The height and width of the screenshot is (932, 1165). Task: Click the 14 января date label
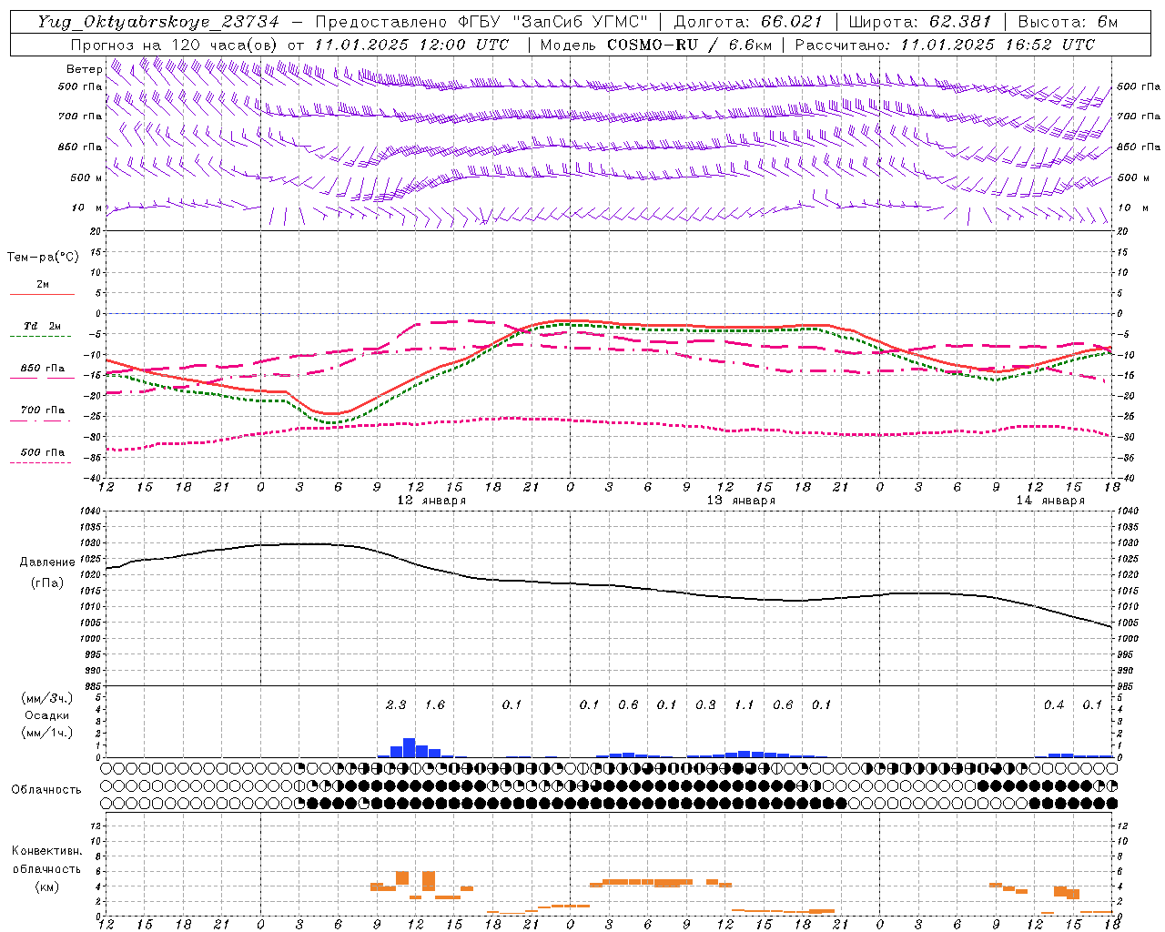click(1050, 501)
